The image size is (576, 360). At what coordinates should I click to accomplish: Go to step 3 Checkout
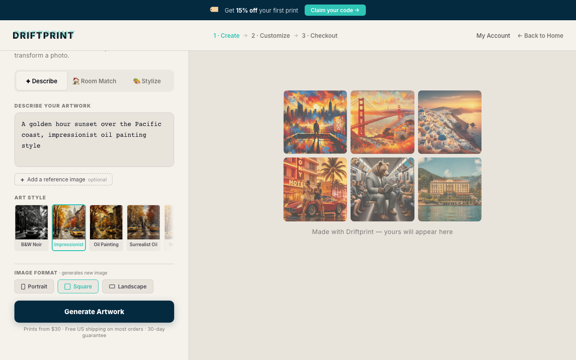pos(319,36)
